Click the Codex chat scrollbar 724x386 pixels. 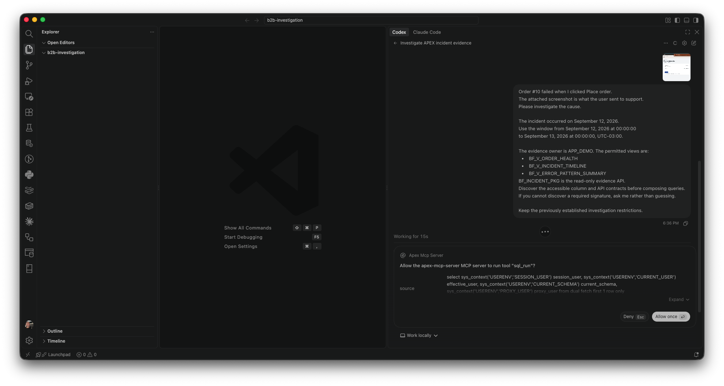point(699,237)
